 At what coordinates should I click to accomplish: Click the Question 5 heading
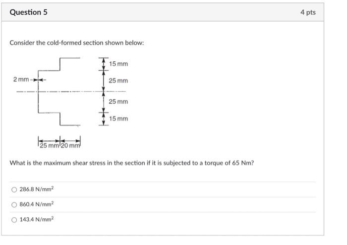[29, 12]
